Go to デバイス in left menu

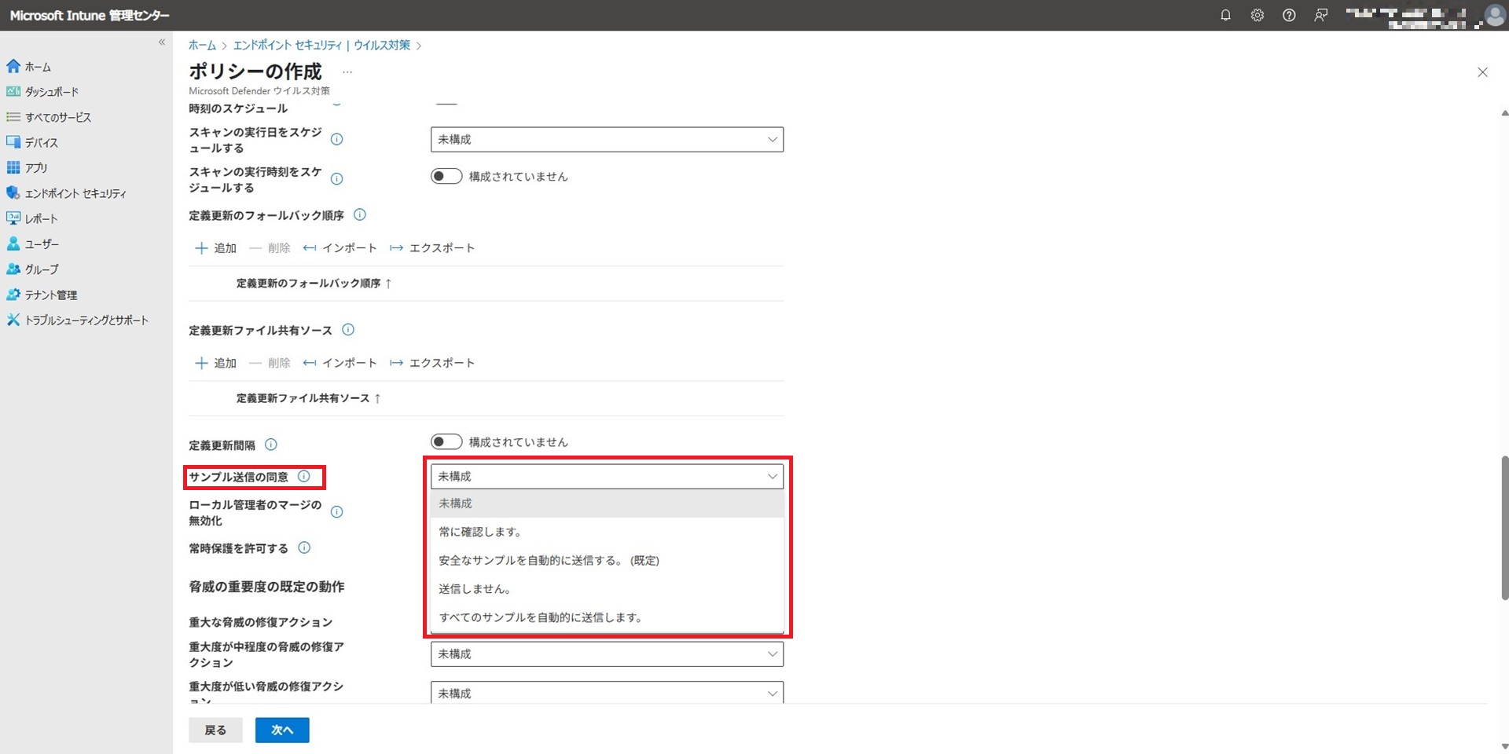(42, 143)
